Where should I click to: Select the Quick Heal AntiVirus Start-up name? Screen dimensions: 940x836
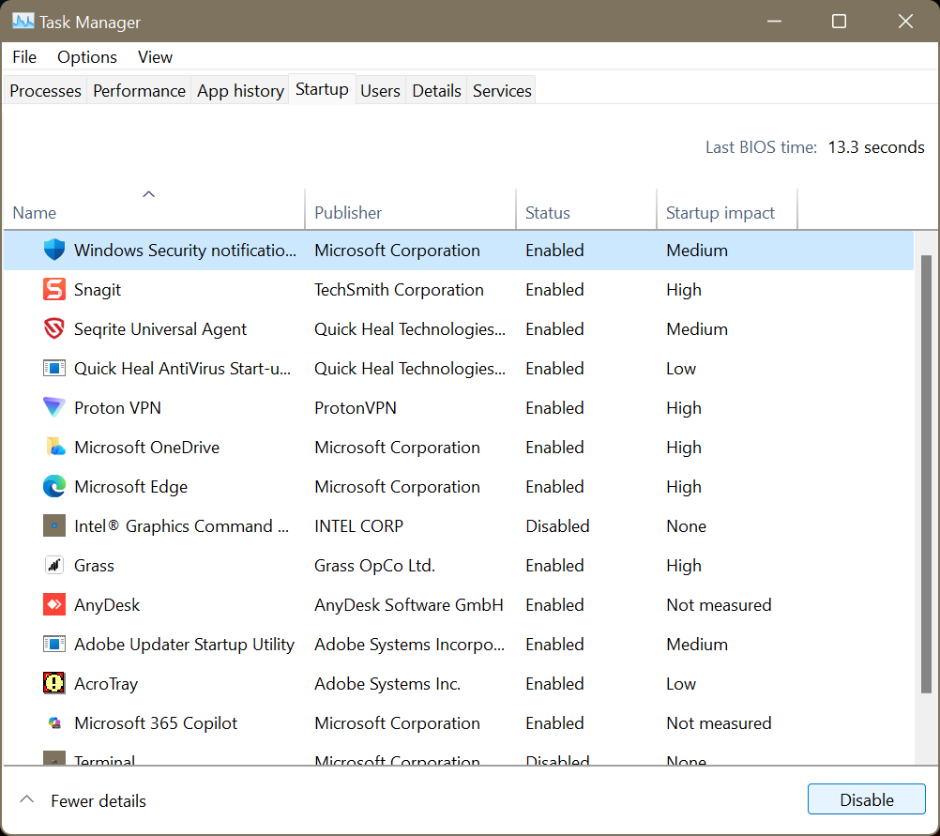[x=182, y=368]
